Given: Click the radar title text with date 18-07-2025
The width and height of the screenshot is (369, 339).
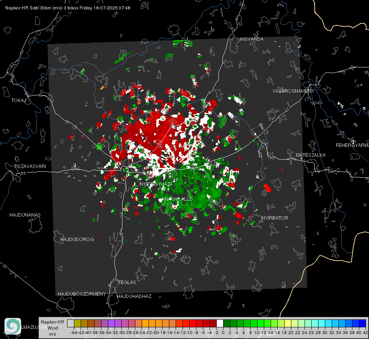Looking at the screenshot, I should [x=68, y=8].
